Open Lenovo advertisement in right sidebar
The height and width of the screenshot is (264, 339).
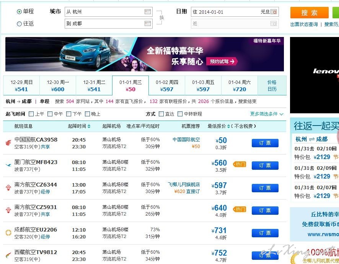[x=315, y=75]
